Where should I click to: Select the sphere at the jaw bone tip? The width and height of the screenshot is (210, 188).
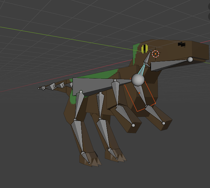click(x=190, y=59)
